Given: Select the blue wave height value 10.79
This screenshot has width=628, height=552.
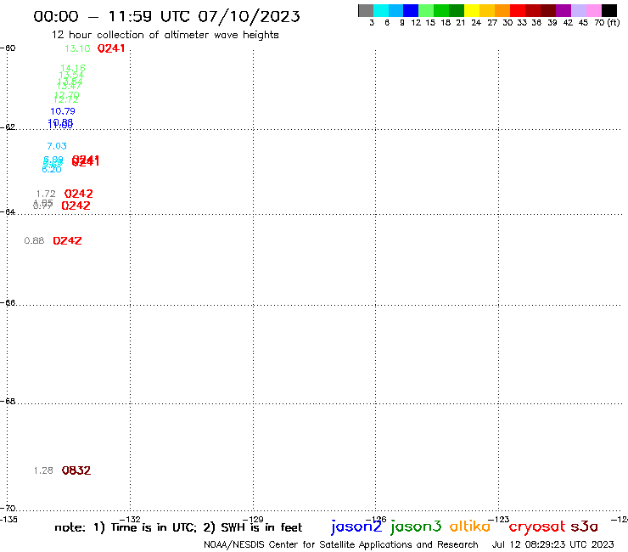Looking at the screenshot, I should click(63, 111).
